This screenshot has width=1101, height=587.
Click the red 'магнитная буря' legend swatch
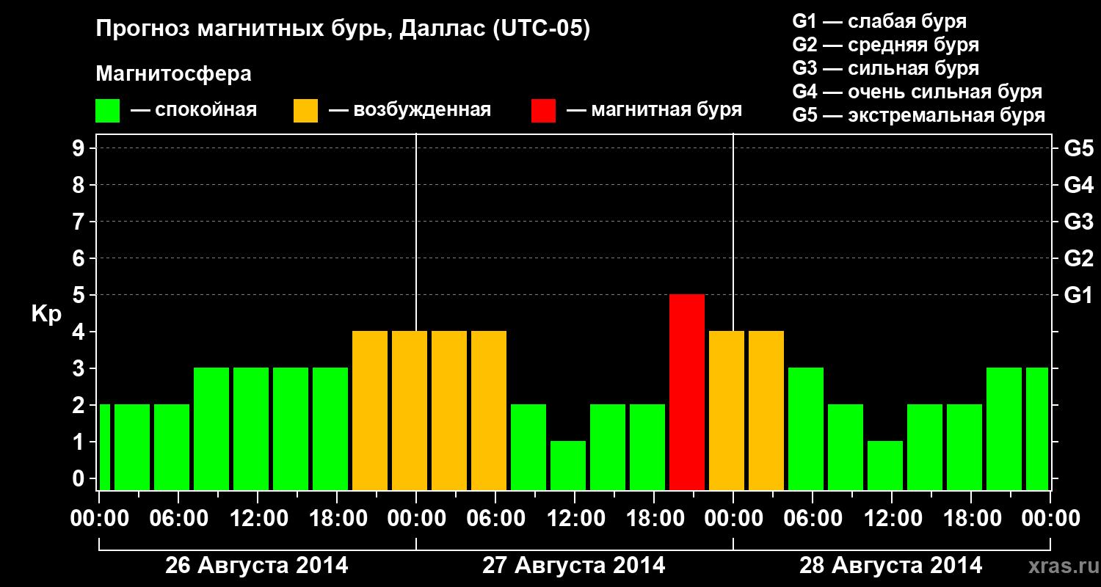click(543, 111)
